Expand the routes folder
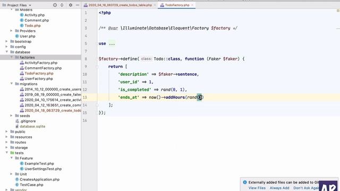This screenshot has height=191, width=340. [6, 142]
